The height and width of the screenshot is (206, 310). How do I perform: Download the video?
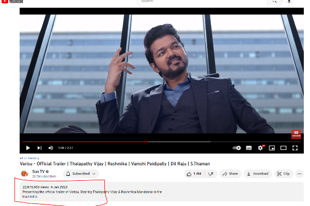pos(258,174)
